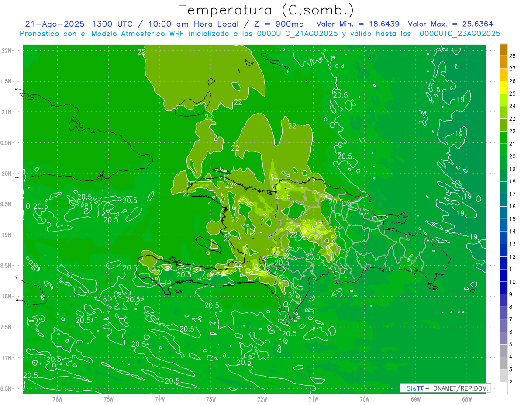The width and height of the screenshot is (524, 405).
Task: Click the legend scale value 11
Action: tap(513, 269)
